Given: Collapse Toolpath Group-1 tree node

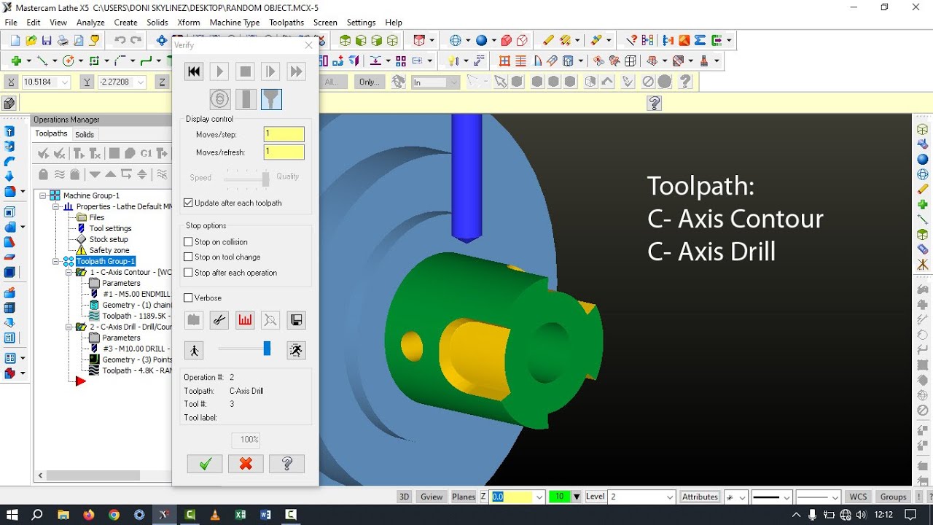Looking at the screenshot, I should (56, 261).
